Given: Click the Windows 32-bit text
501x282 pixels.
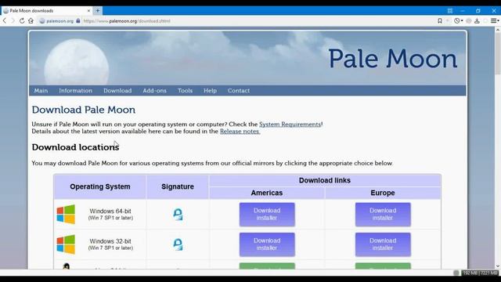Looking at the screenshot, I should click(110, 241).
